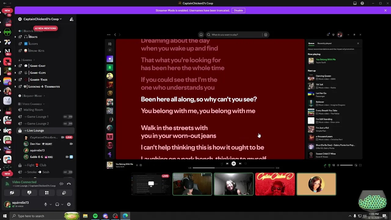
Task: Dismiss the Streamer Mode banner
Action: (386, 10)
